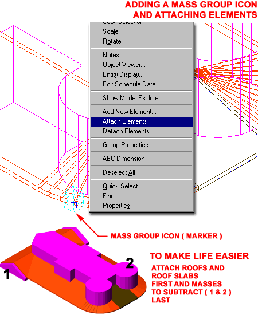Select the cyan dashed mass group icon

(x=73, y=199)
